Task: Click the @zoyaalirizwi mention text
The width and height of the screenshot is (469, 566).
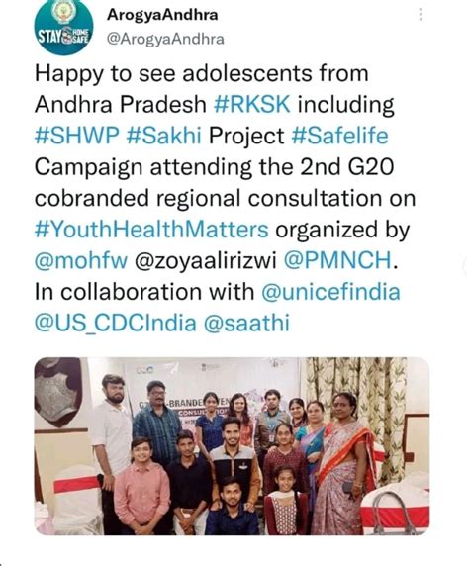Action: [206, 260]
